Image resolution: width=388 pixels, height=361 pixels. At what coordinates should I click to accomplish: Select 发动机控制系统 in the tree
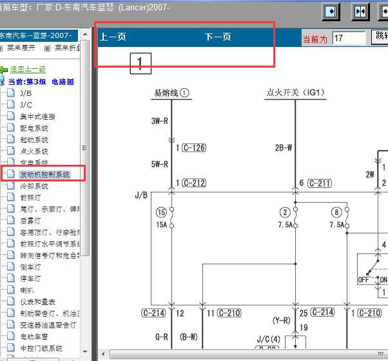tap(44, 174)
